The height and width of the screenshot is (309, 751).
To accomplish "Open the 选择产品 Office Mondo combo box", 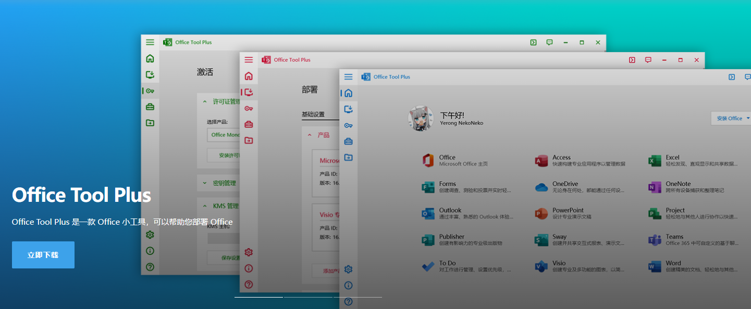I will [224, 135].
